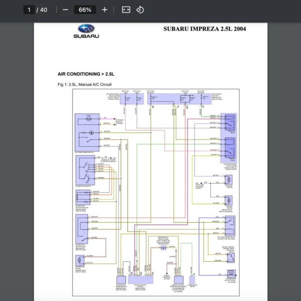Image resolution: width=301 pixels, height=301 pixels.
Task: Click the air conditioning relay block
Action: pyautogui.click(x=230, y=225)
